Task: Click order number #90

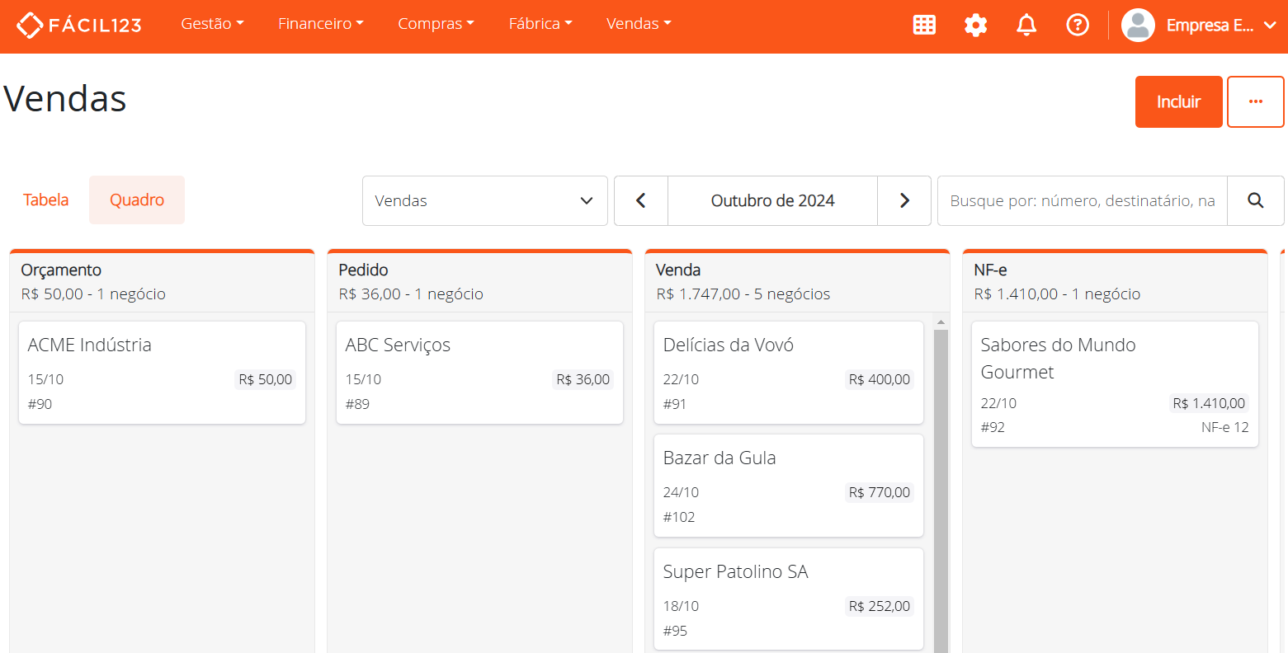Action: point(40,404)
